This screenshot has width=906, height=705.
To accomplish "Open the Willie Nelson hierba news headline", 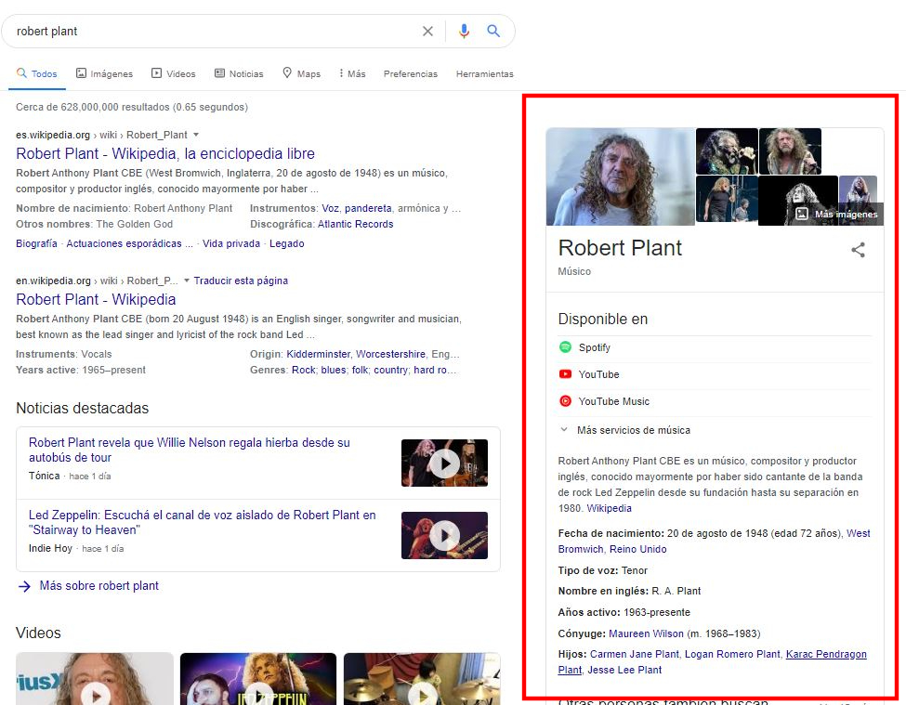I will [x=190, y=450].
